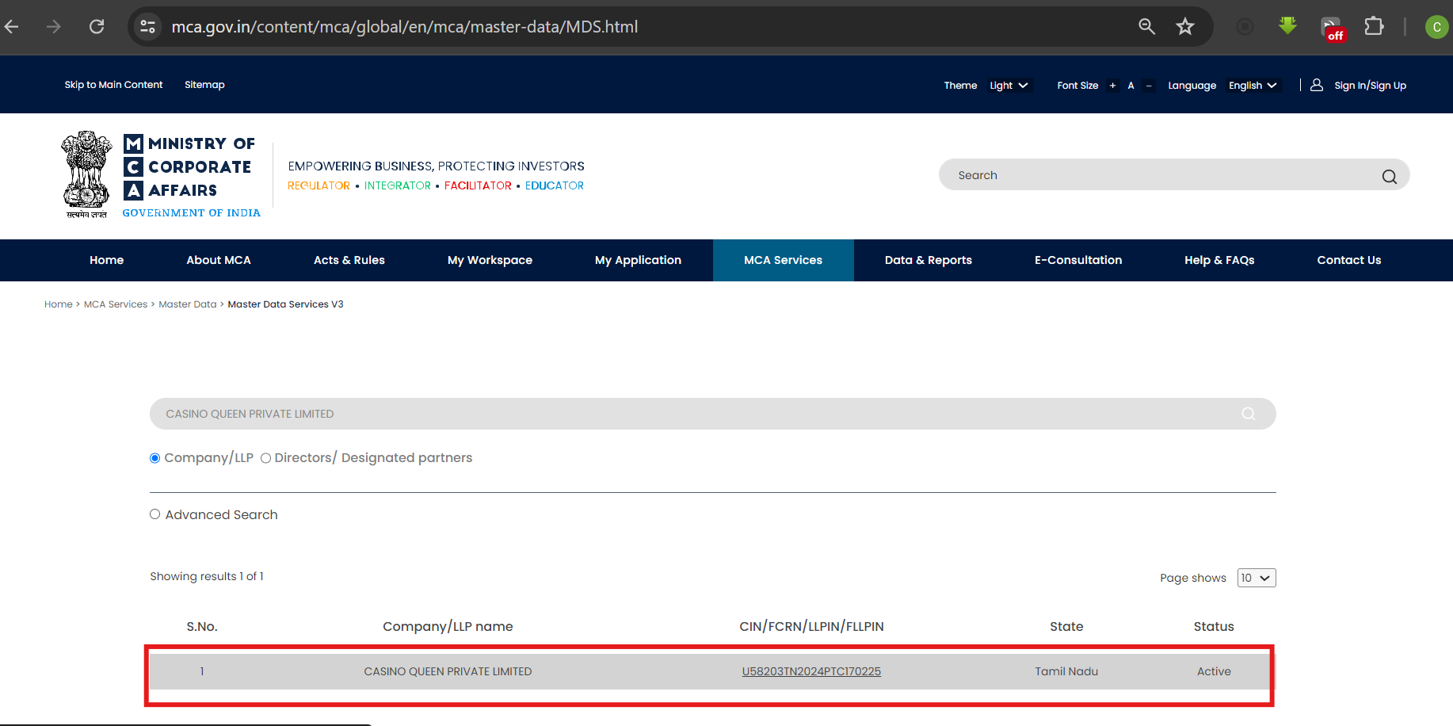Click the green download arrow extension icon
Screen dimensions: 1453x726
(x=1287, y=26)
